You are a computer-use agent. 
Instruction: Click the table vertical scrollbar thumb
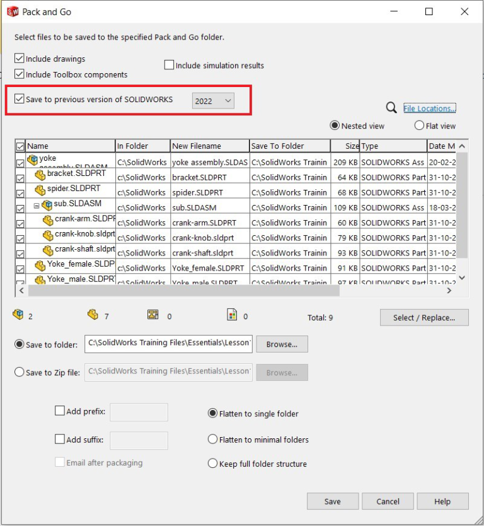(x=462, y=206)
